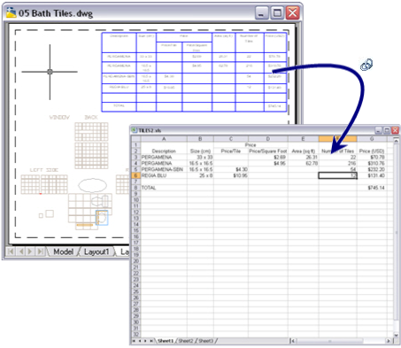This screenshot has width=401, height=348.
Task: Go to first layout tab arrow
Action: click(x=11, y=251)
